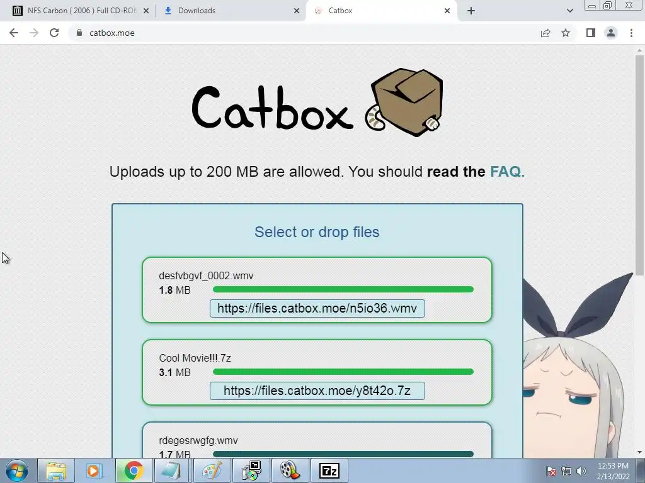Open Windows Media Player from taskbar
This screenshot has width=645, height=483.
click(93, 470)
